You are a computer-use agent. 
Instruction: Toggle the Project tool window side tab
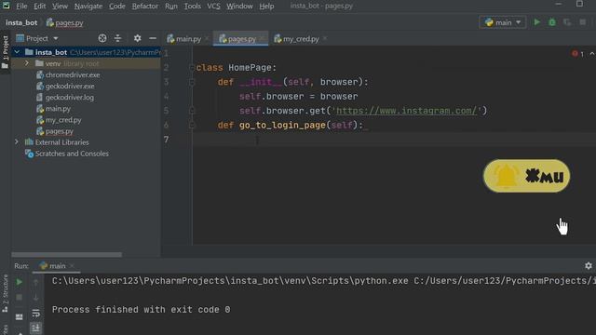click(6, 52)
